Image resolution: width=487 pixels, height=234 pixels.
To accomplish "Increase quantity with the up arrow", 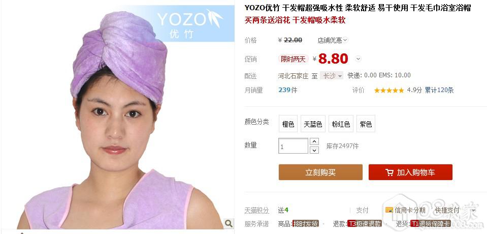I will [314, 142].
